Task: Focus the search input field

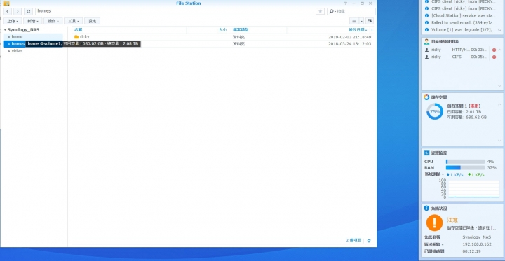Action: tap(355, 11)
